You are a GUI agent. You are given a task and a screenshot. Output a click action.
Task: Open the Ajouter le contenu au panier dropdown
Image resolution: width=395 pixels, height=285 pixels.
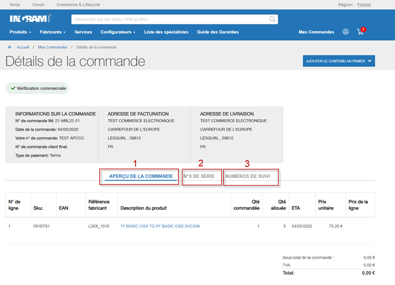(339, 61)
